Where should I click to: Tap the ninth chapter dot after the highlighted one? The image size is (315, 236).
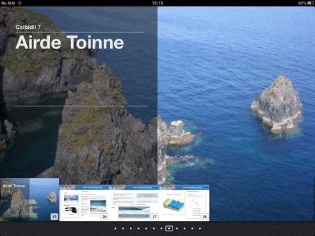[177, 228]
